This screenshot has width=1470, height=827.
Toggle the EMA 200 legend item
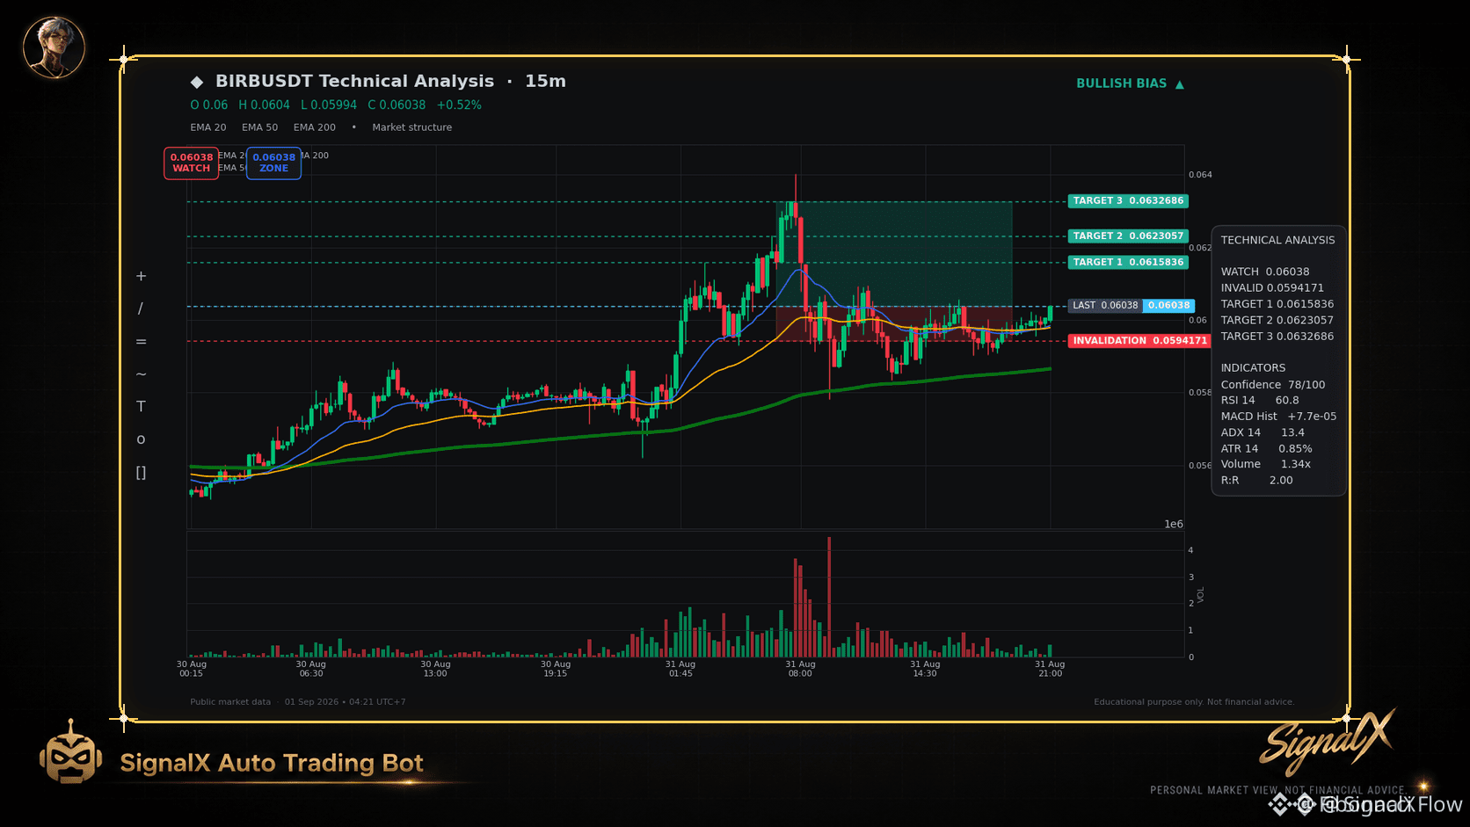pyautogui.click(x=315, y=127)
